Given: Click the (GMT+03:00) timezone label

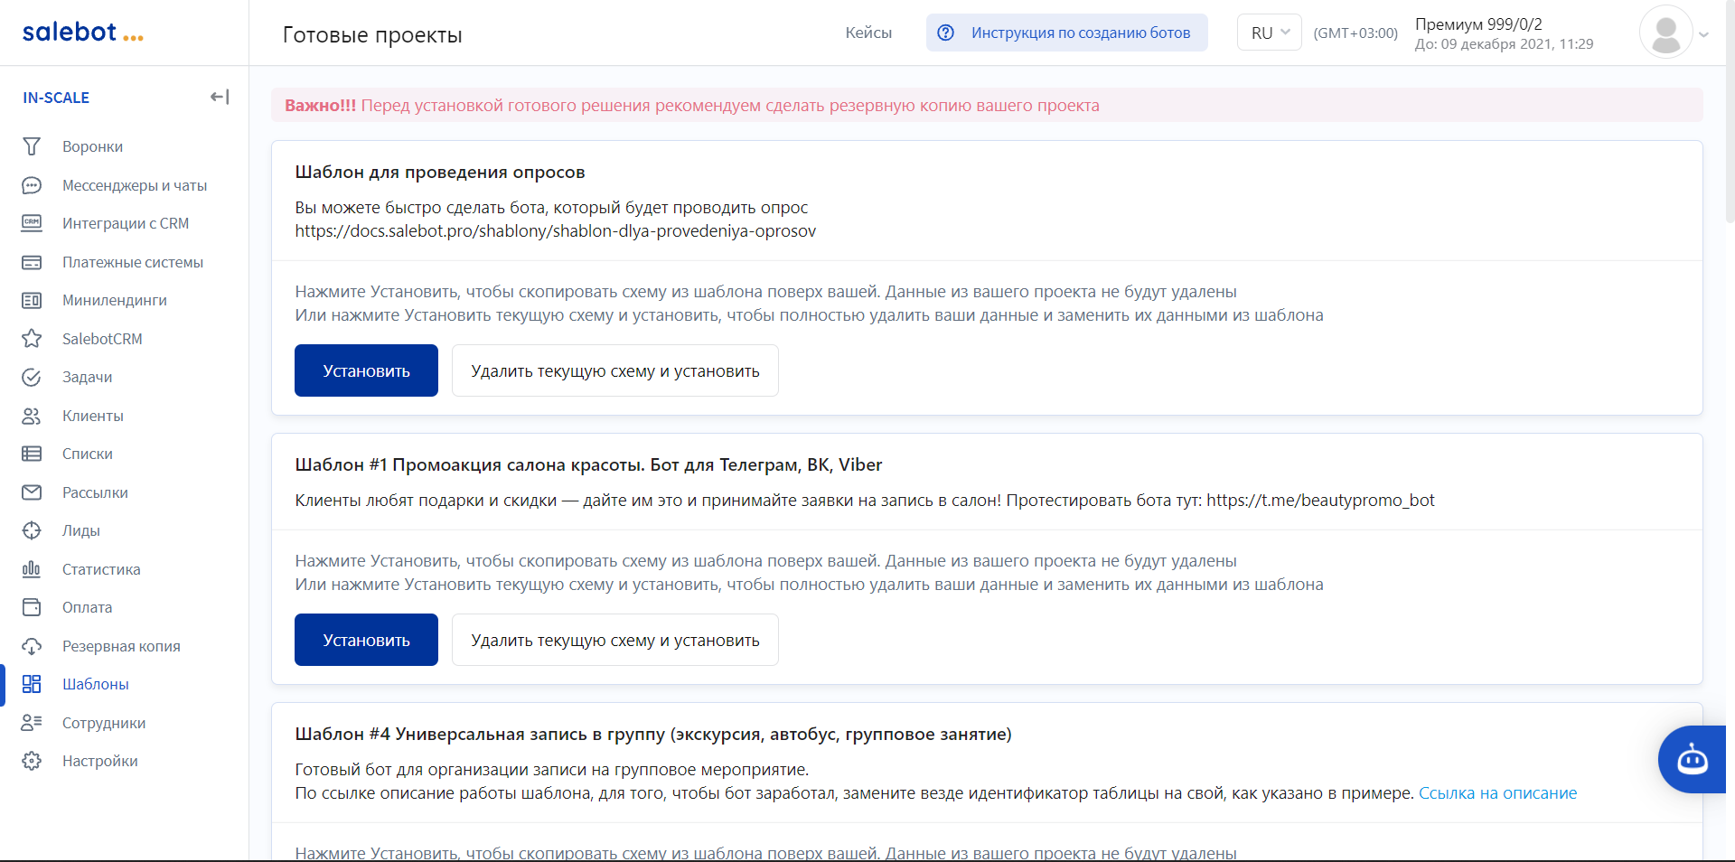Looking at the screenshot, I should [1355, 33].
